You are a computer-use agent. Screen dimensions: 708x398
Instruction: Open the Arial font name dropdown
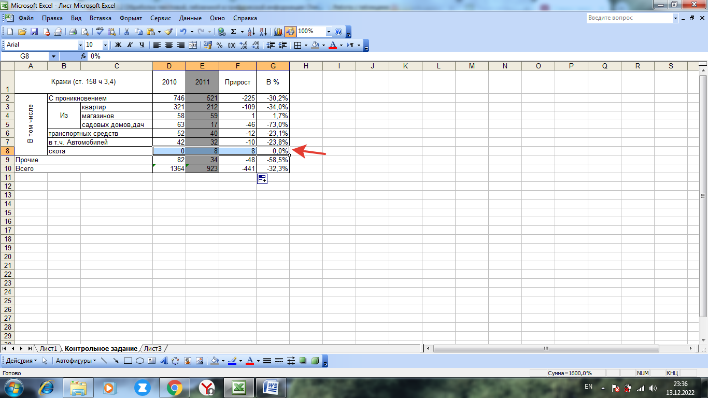80,45
